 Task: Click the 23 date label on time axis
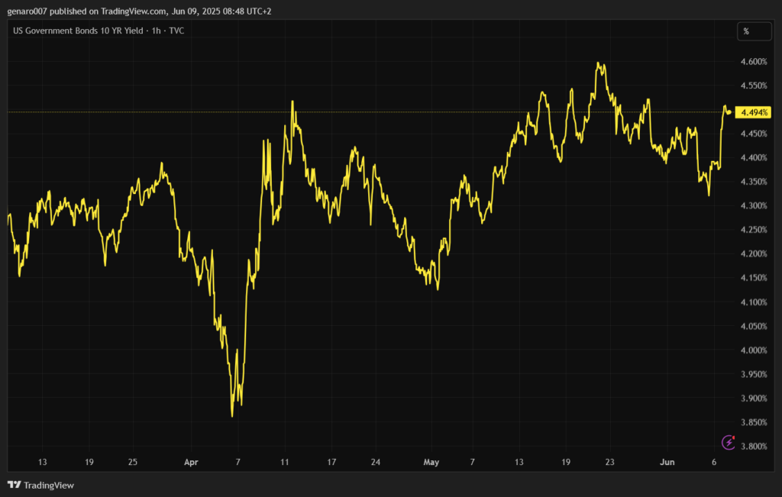click(609, 462)
